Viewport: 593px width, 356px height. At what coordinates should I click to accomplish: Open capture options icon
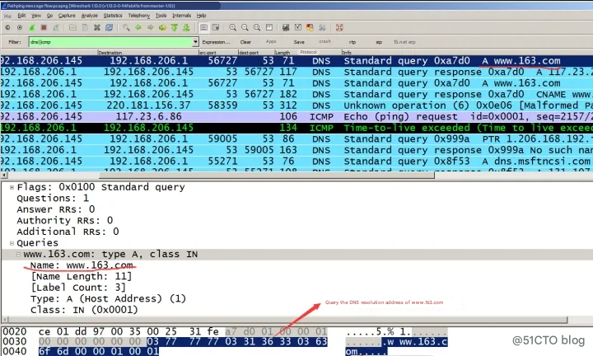pyautogui.click(x=20, y=27)
